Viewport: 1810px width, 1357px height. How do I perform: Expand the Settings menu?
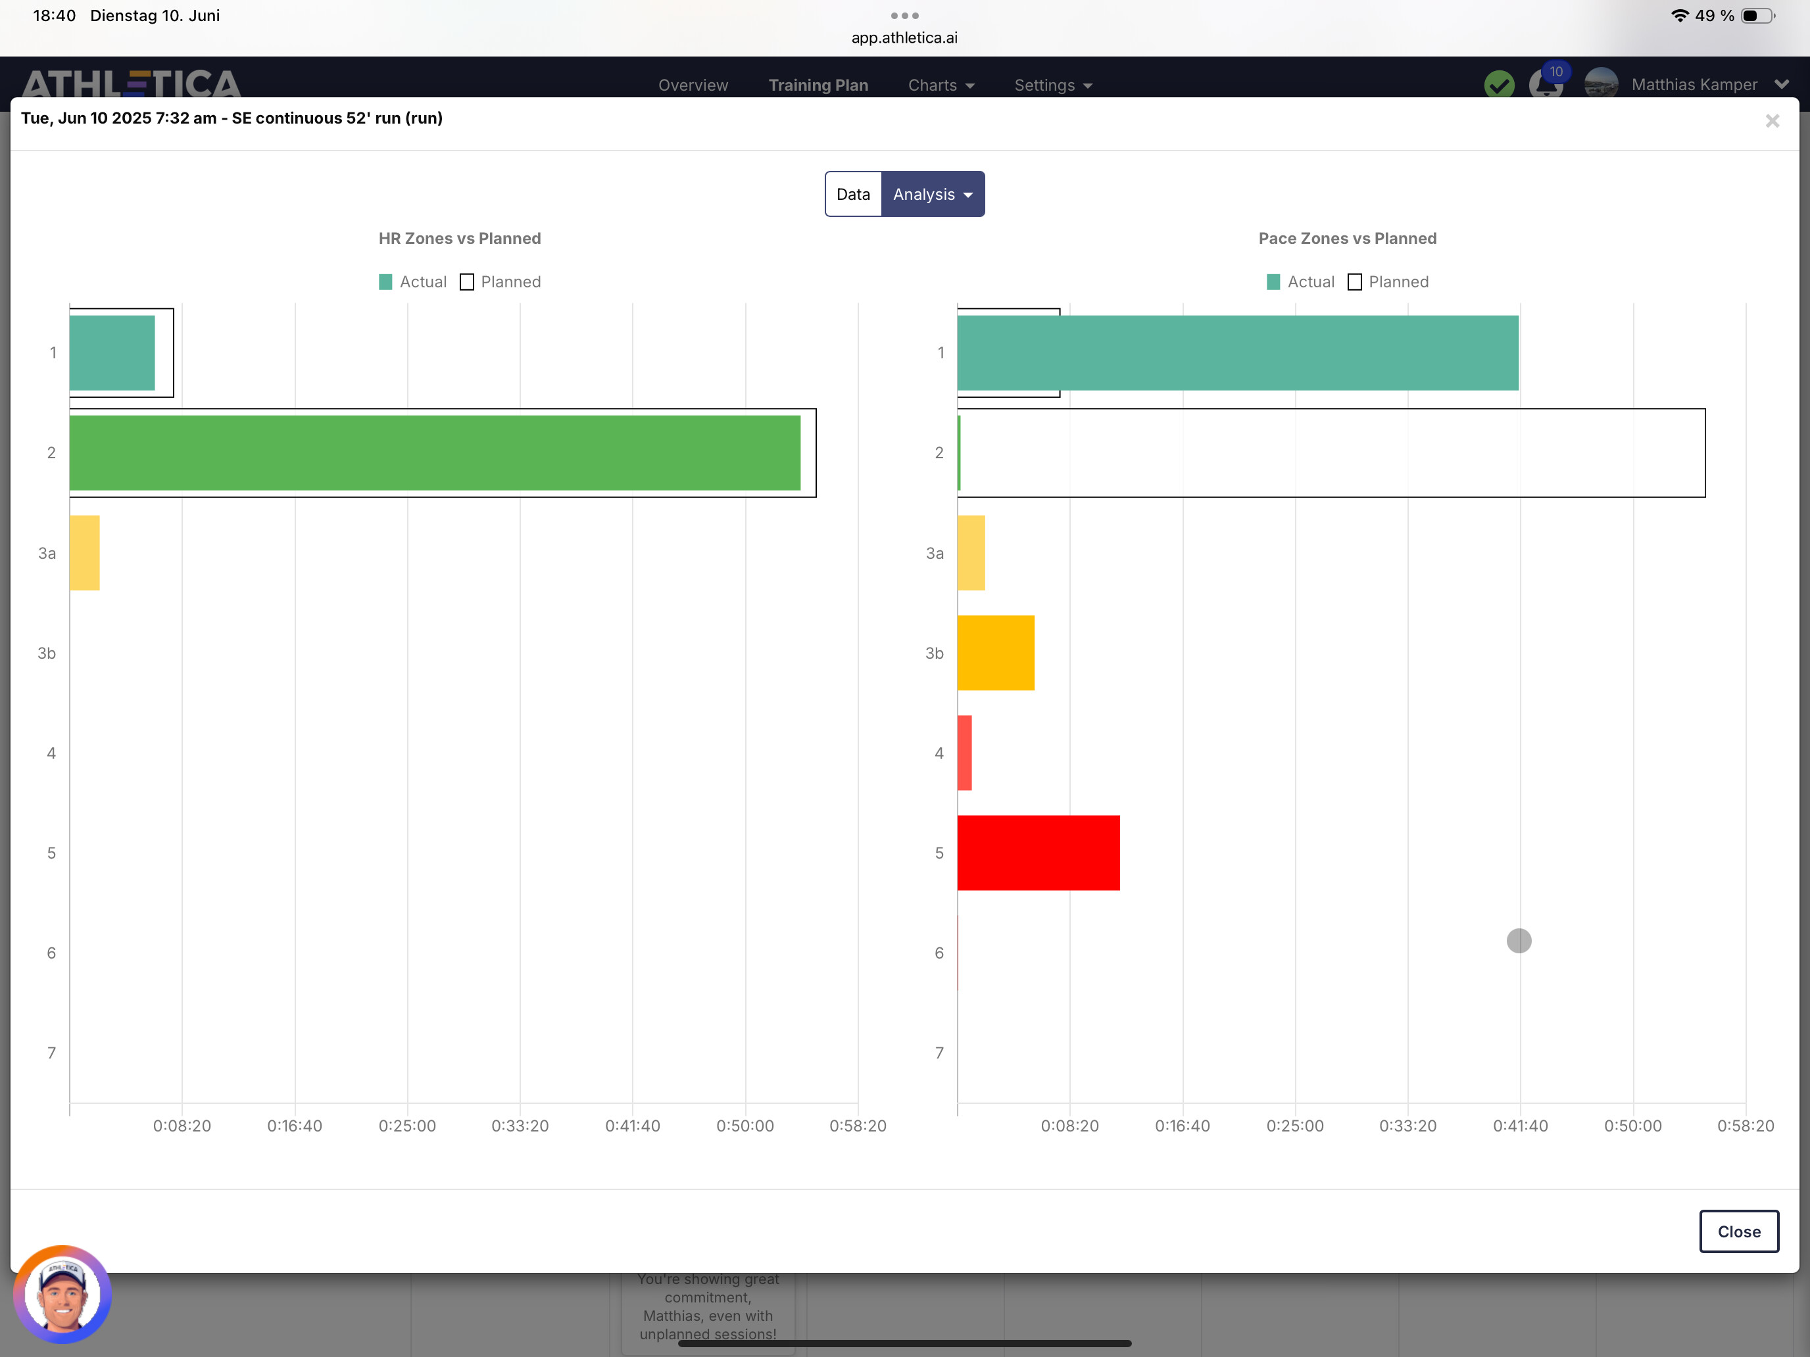(1053, 85)
